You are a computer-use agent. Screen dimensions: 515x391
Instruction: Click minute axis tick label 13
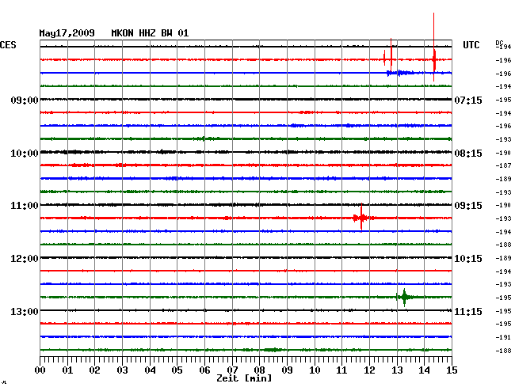397,370
